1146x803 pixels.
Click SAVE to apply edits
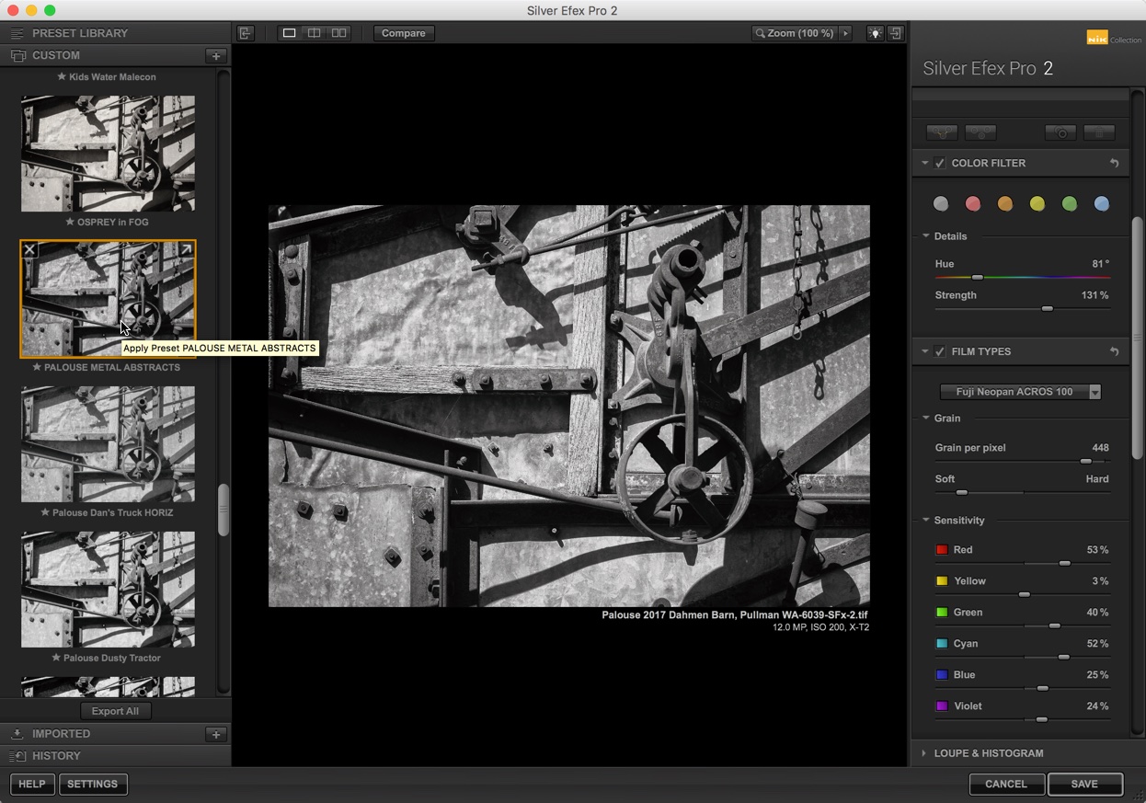tap(1084, 785)
